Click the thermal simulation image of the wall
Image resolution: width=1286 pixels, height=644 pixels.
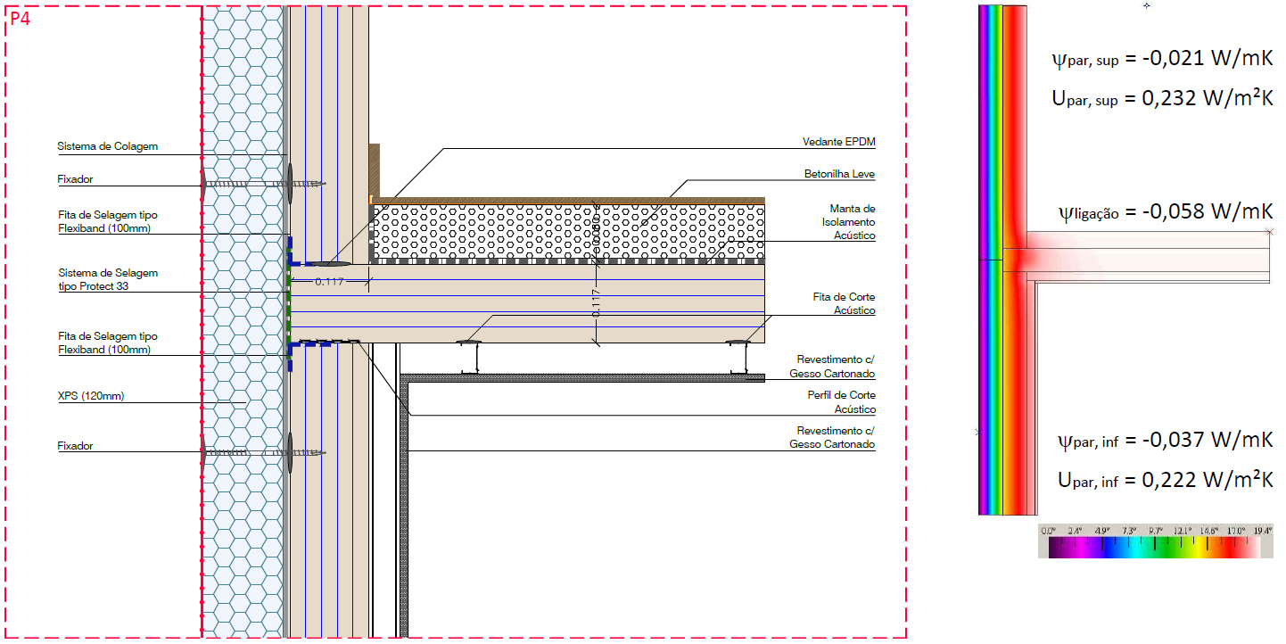(1124, 260)
